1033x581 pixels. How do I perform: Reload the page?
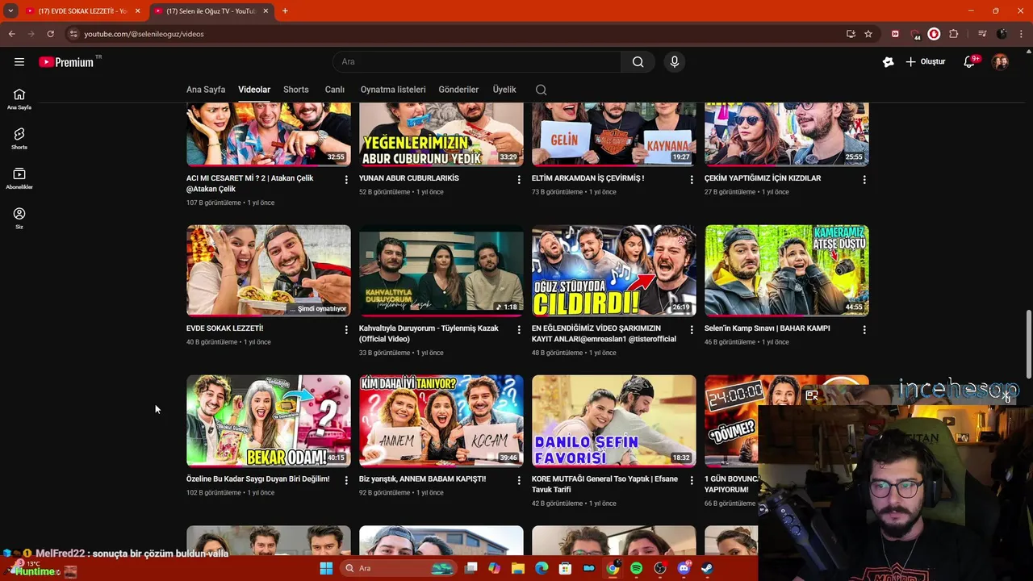click(50, 34)
